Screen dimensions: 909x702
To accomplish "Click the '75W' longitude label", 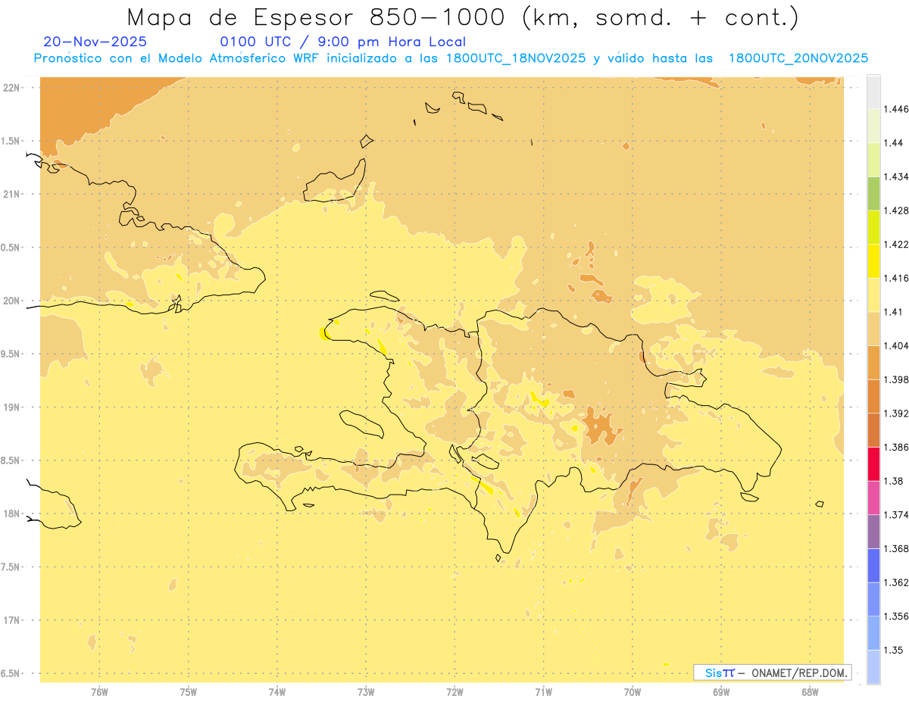I will 188,692.
